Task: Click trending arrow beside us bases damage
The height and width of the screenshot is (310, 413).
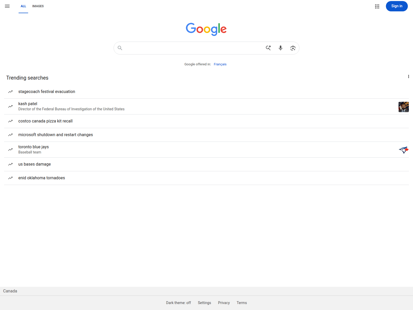Action: (x=10, y=164)
